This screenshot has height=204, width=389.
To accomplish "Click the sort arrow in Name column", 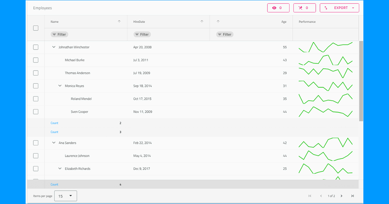I will click(x=119, y=22).
